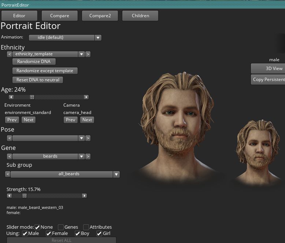This screenshot has width=285, height=243.
Task: Open the 3D View button
Action: [x=268, y=69]
